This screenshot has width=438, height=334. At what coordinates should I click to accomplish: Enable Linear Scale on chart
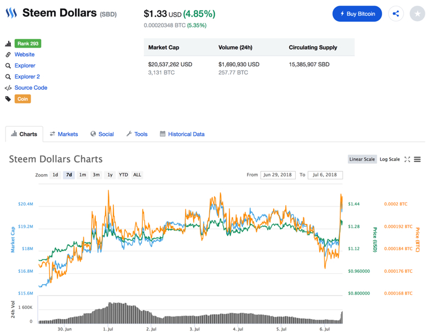362,159
